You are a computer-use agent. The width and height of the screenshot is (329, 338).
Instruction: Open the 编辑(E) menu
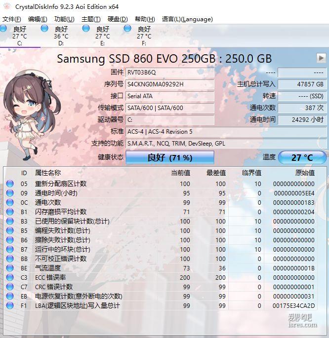[x=38, y=19]
